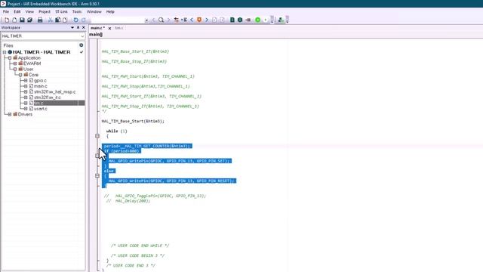Navigate forward in the code history
Image resolution: width=483 pixels, height=272 pixels.
pos(207,20)
